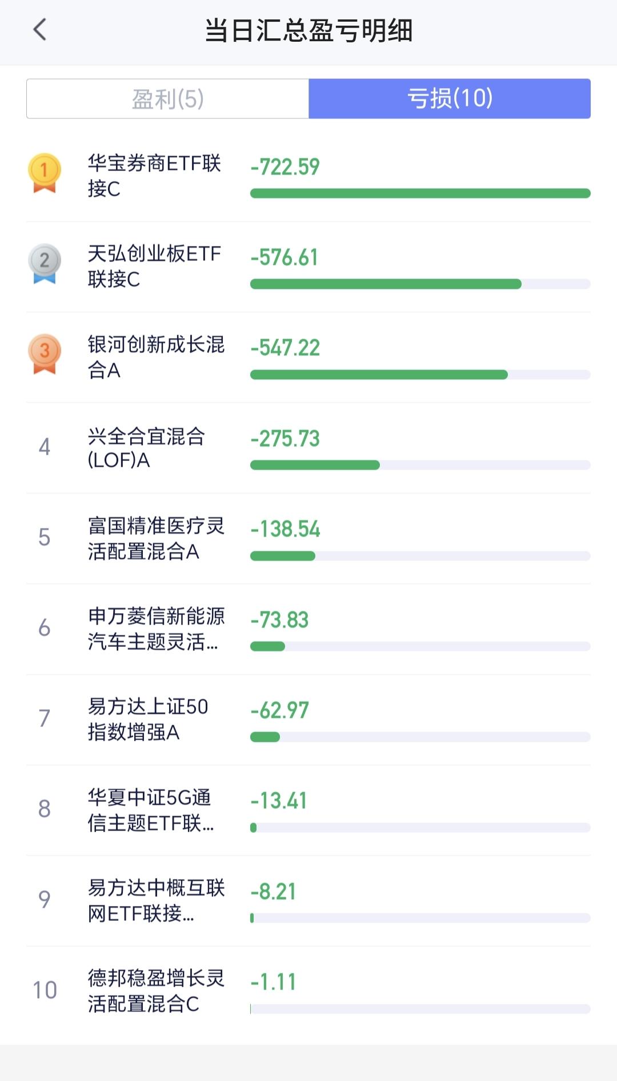The width and height of the screenshot is (617, 1081).
Task: Click the silver second-place medal icon
Action: coord(45,264)
